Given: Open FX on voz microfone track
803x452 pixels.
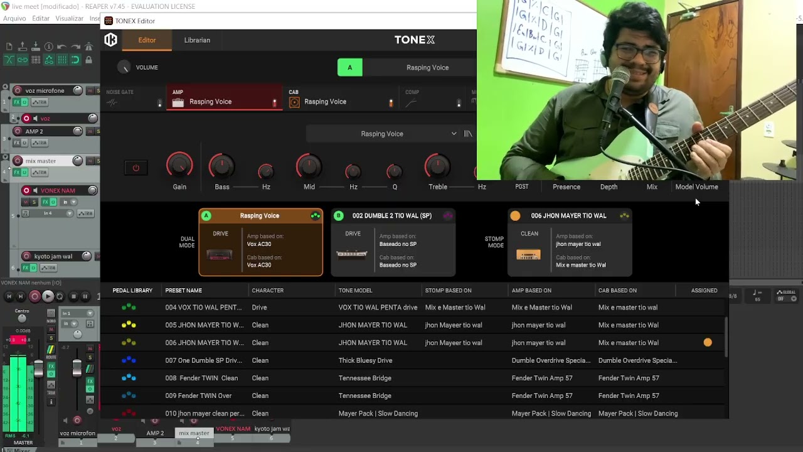Looking at the screenshot, I should [x=16, y=102].
